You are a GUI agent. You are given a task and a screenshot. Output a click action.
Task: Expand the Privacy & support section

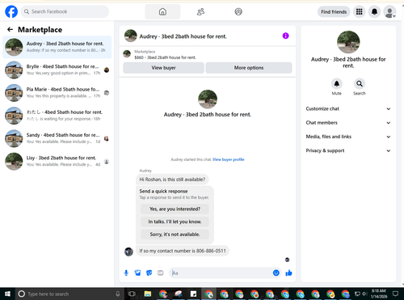tap(348, 150)
